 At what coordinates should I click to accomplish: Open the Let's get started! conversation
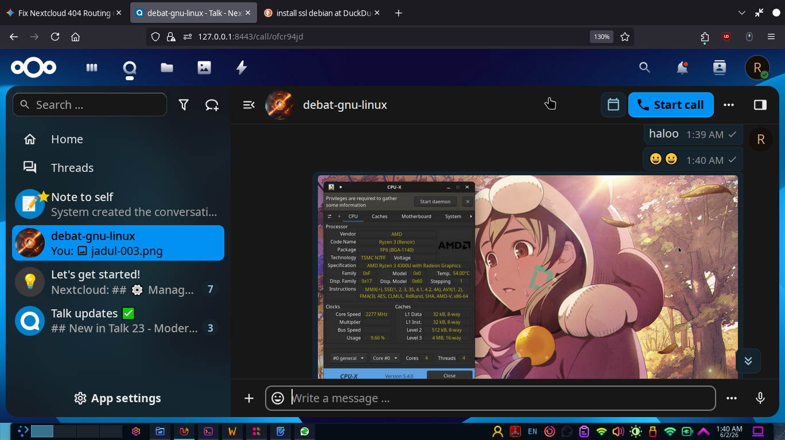pyautogui.click(x=118, y=282)
